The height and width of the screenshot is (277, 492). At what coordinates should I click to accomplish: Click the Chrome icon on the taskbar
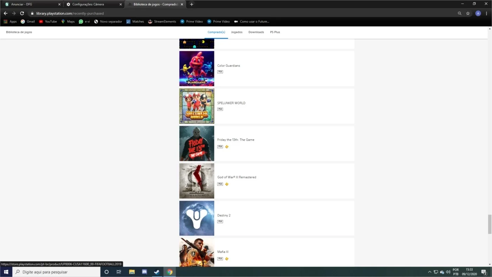tap(170, 272)
